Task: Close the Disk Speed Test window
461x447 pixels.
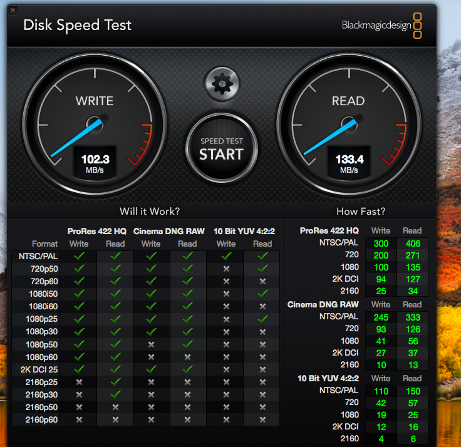Action: coord(13,10)
